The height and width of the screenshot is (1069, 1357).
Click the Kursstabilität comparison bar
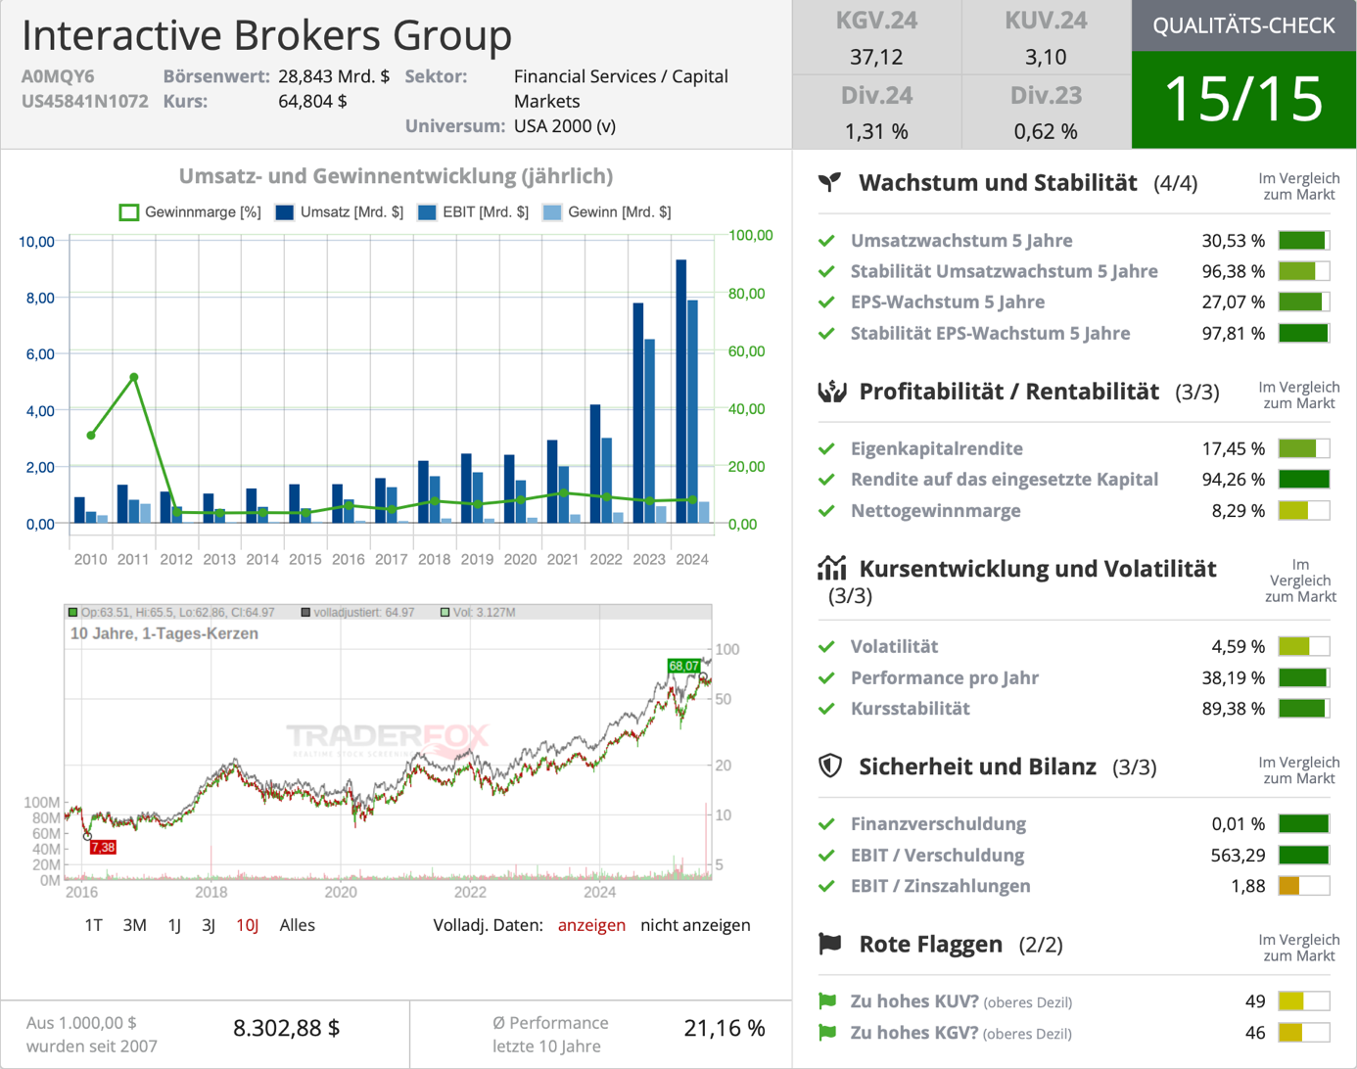(x=1303, y=709)
